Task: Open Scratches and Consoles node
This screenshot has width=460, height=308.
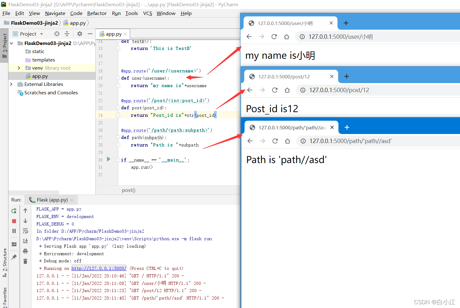Action: click(51, 93)
